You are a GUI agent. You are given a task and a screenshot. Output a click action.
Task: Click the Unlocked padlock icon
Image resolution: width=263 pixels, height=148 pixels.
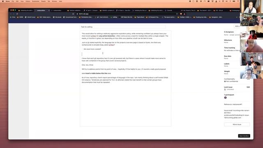pyautogui.click(x=225, y=90)
